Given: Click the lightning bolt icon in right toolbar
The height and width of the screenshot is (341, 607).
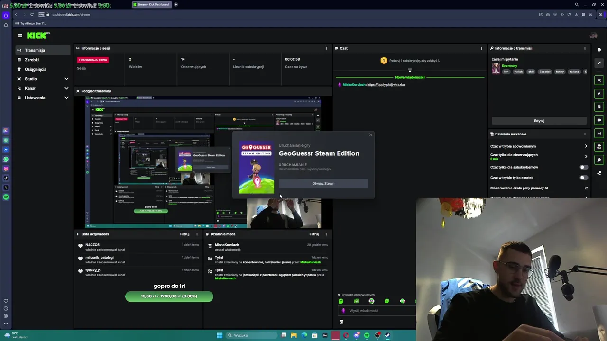Looking at the screenshot, I should point(599,93).
